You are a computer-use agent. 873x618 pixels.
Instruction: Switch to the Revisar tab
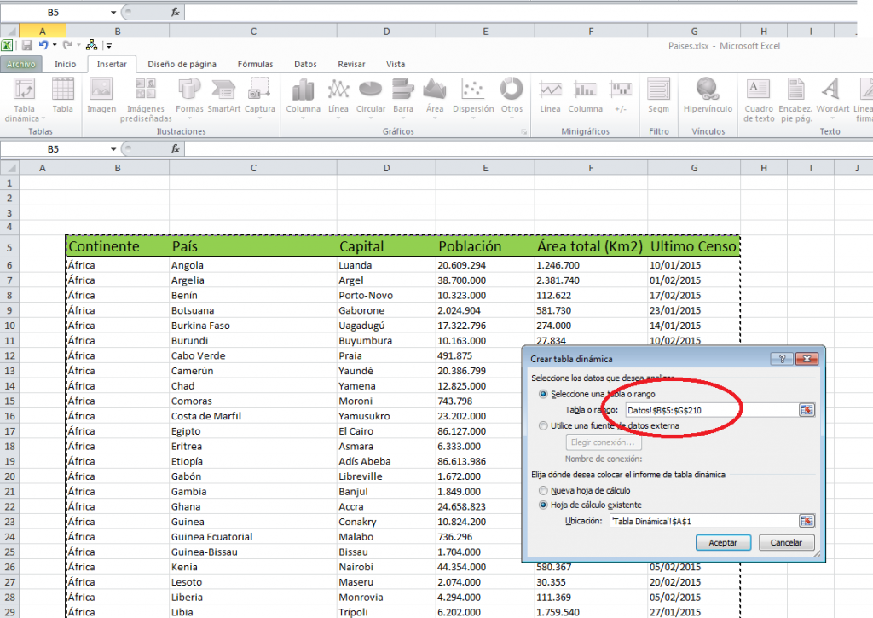(351, 65)
